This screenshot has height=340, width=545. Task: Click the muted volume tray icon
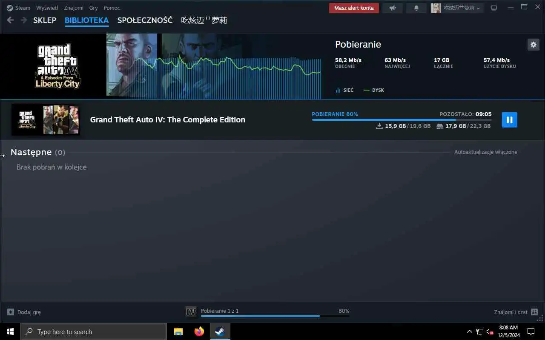point(490,331)
